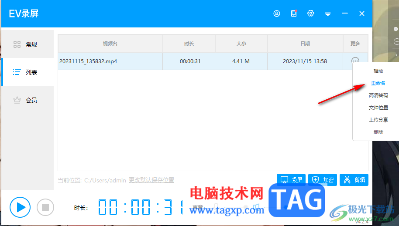The width and height of the screenshot is (399, 226).
Task: Open the more options ellipsis icon
Action: pos(355,61)
